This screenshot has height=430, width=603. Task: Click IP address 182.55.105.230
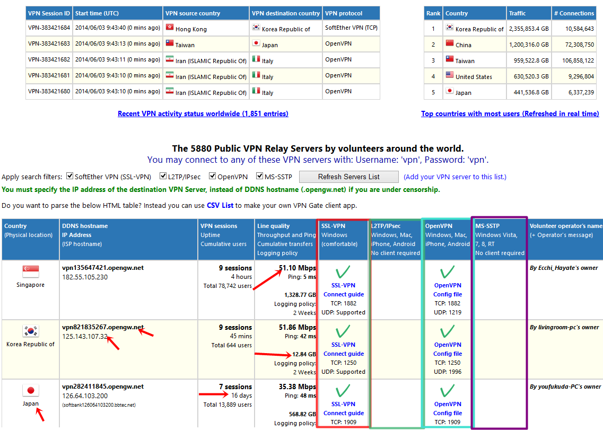click(85, 277)
